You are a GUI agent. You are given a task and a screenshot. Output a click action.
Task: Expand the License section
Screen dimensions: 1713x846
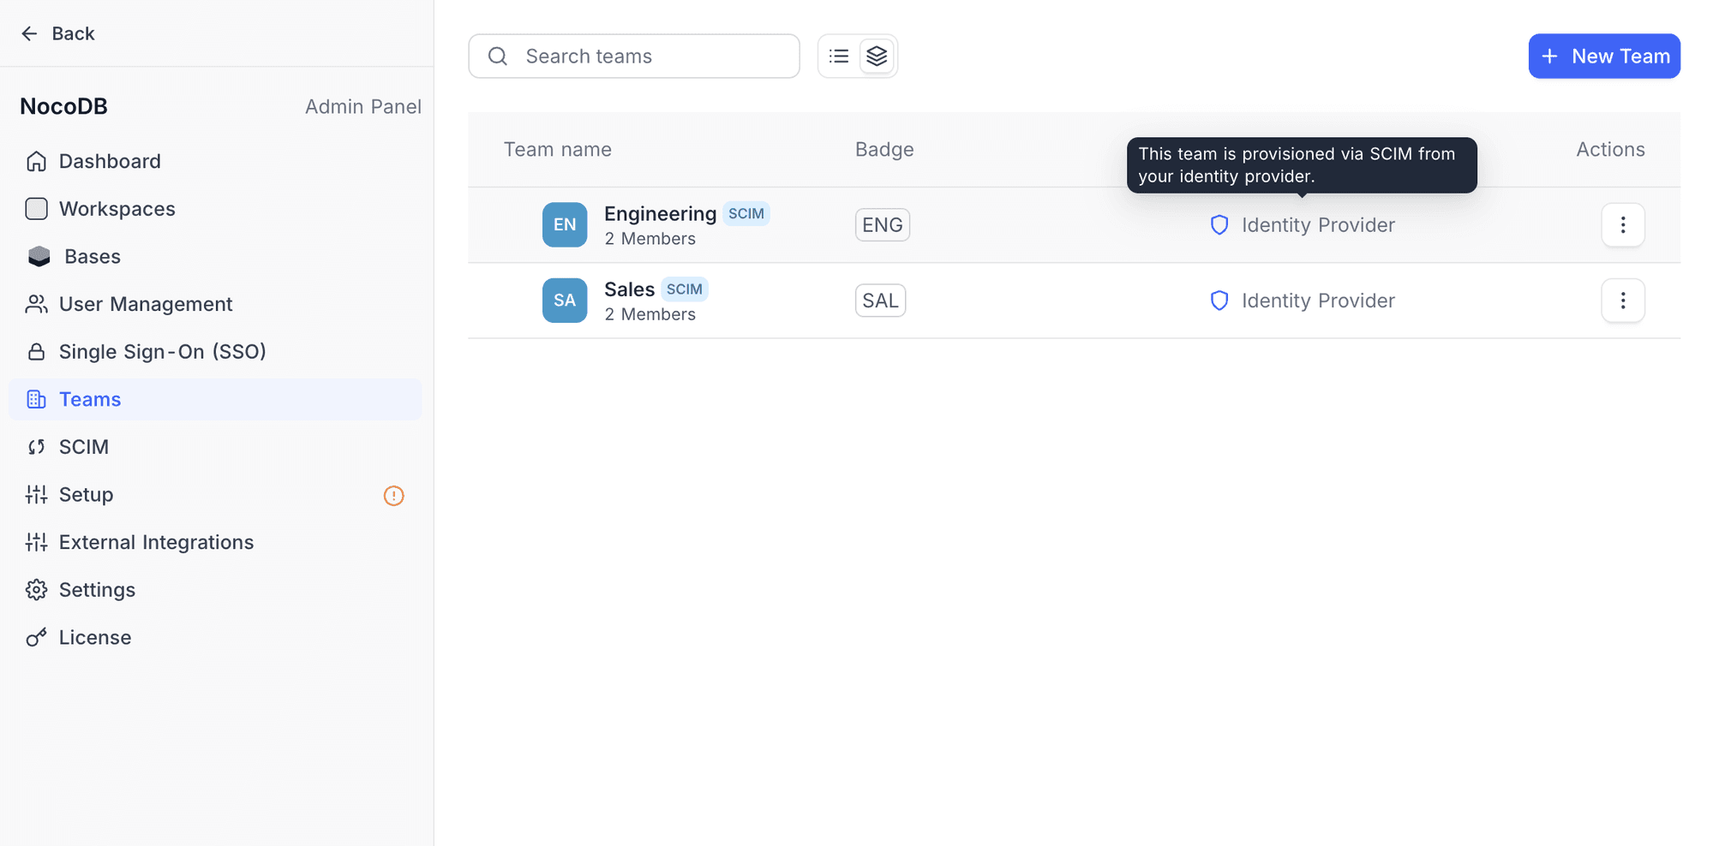[x=94, y=636]
